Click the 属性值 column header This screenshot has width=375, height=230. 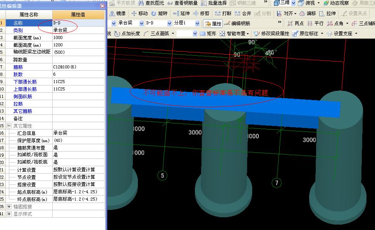pos(78,15)
